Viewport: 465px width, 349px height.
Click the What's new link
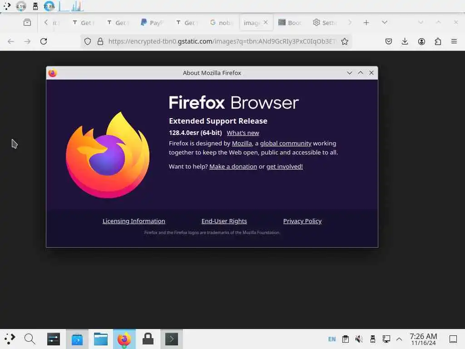point(243,133)
